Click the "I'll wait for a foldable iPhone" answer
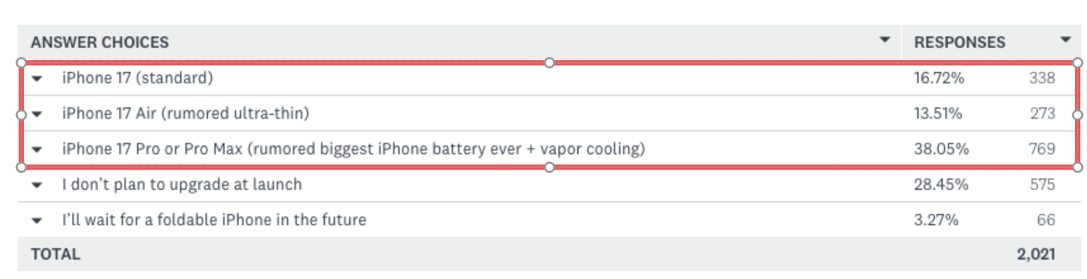This screenshot has height=279, width=1087. [214, 220]
